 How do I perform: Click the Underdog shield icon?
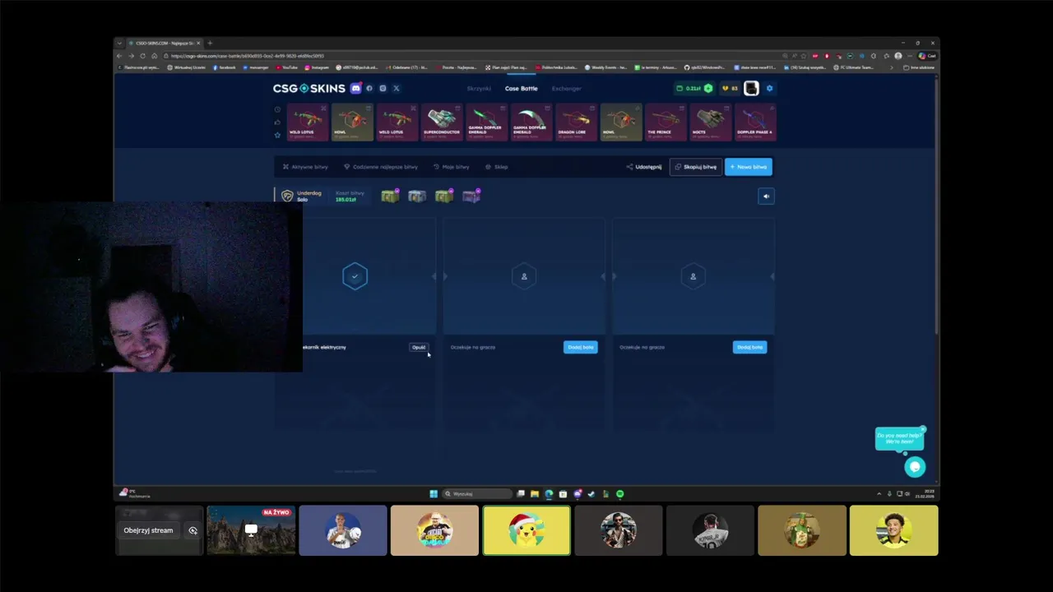287,196
